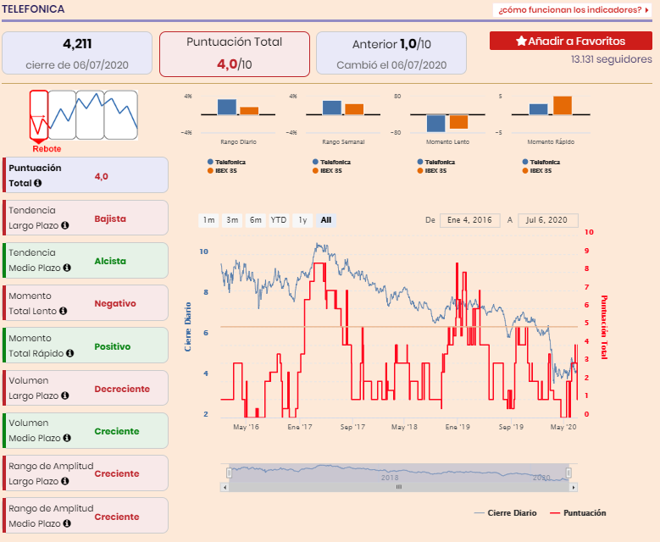Select the 6m time range
This screenshot has height=542, width=660.
coord(256,220)
